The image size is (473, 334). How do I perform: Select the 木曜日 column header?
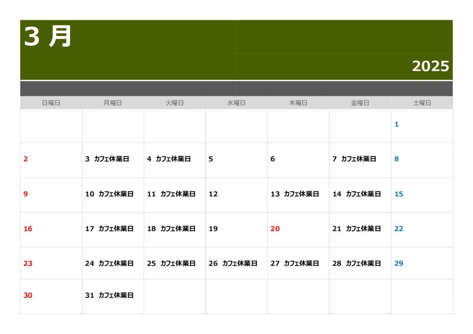point(298,103)
